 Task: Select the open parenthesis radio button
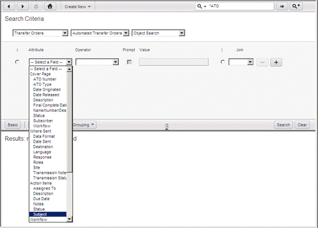click(x=17, y=62)
